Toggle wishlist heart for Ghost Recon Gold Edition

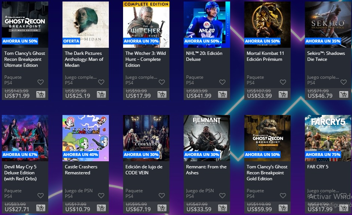coord(283,196)
